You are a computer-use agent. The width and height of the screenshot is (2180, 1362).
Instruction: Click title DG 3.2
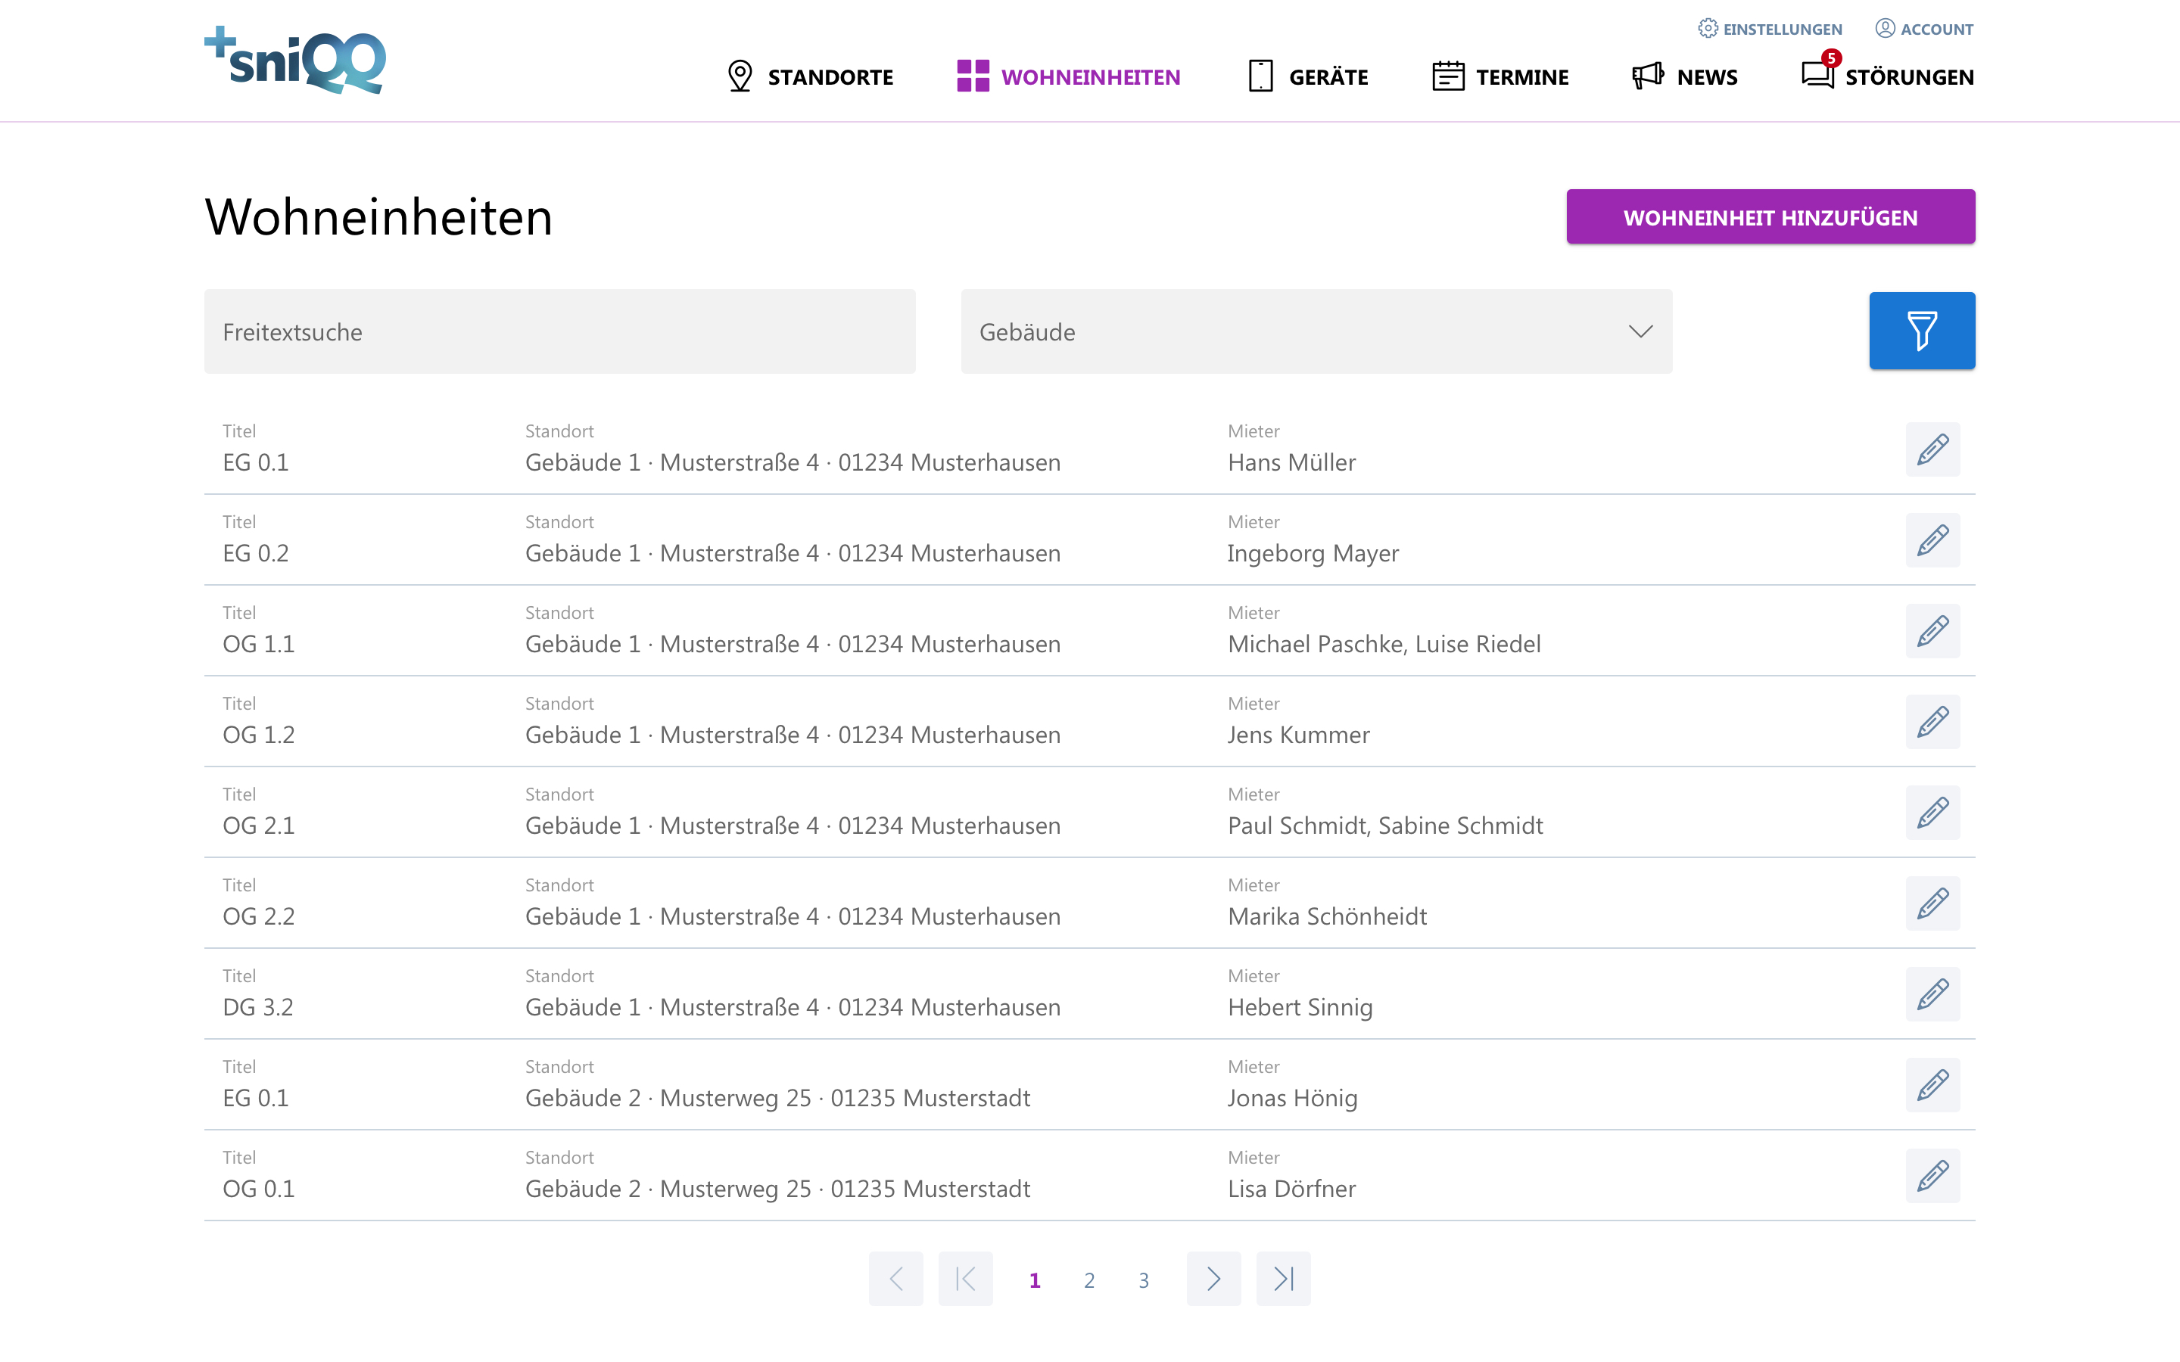coord(257,1007)
